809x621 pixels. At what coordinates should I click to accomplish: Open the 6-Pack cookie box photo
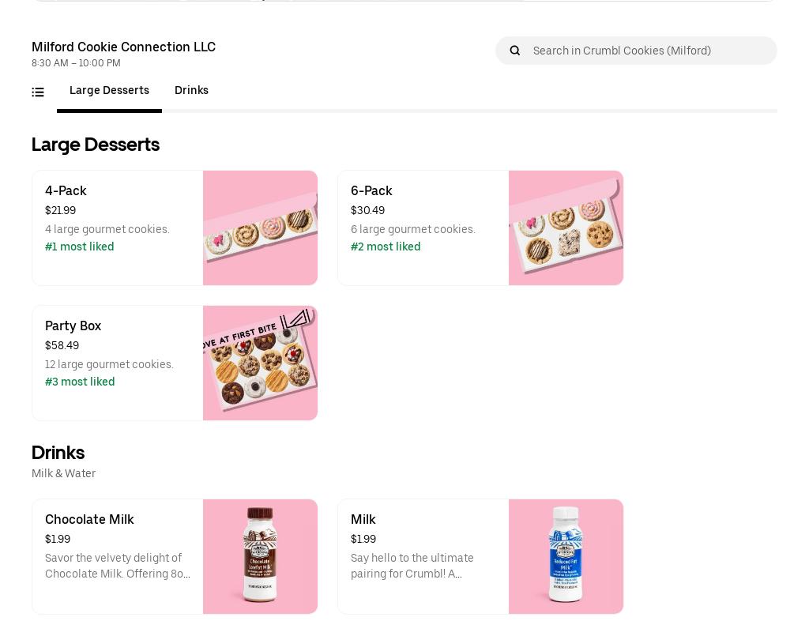(566, 228)
